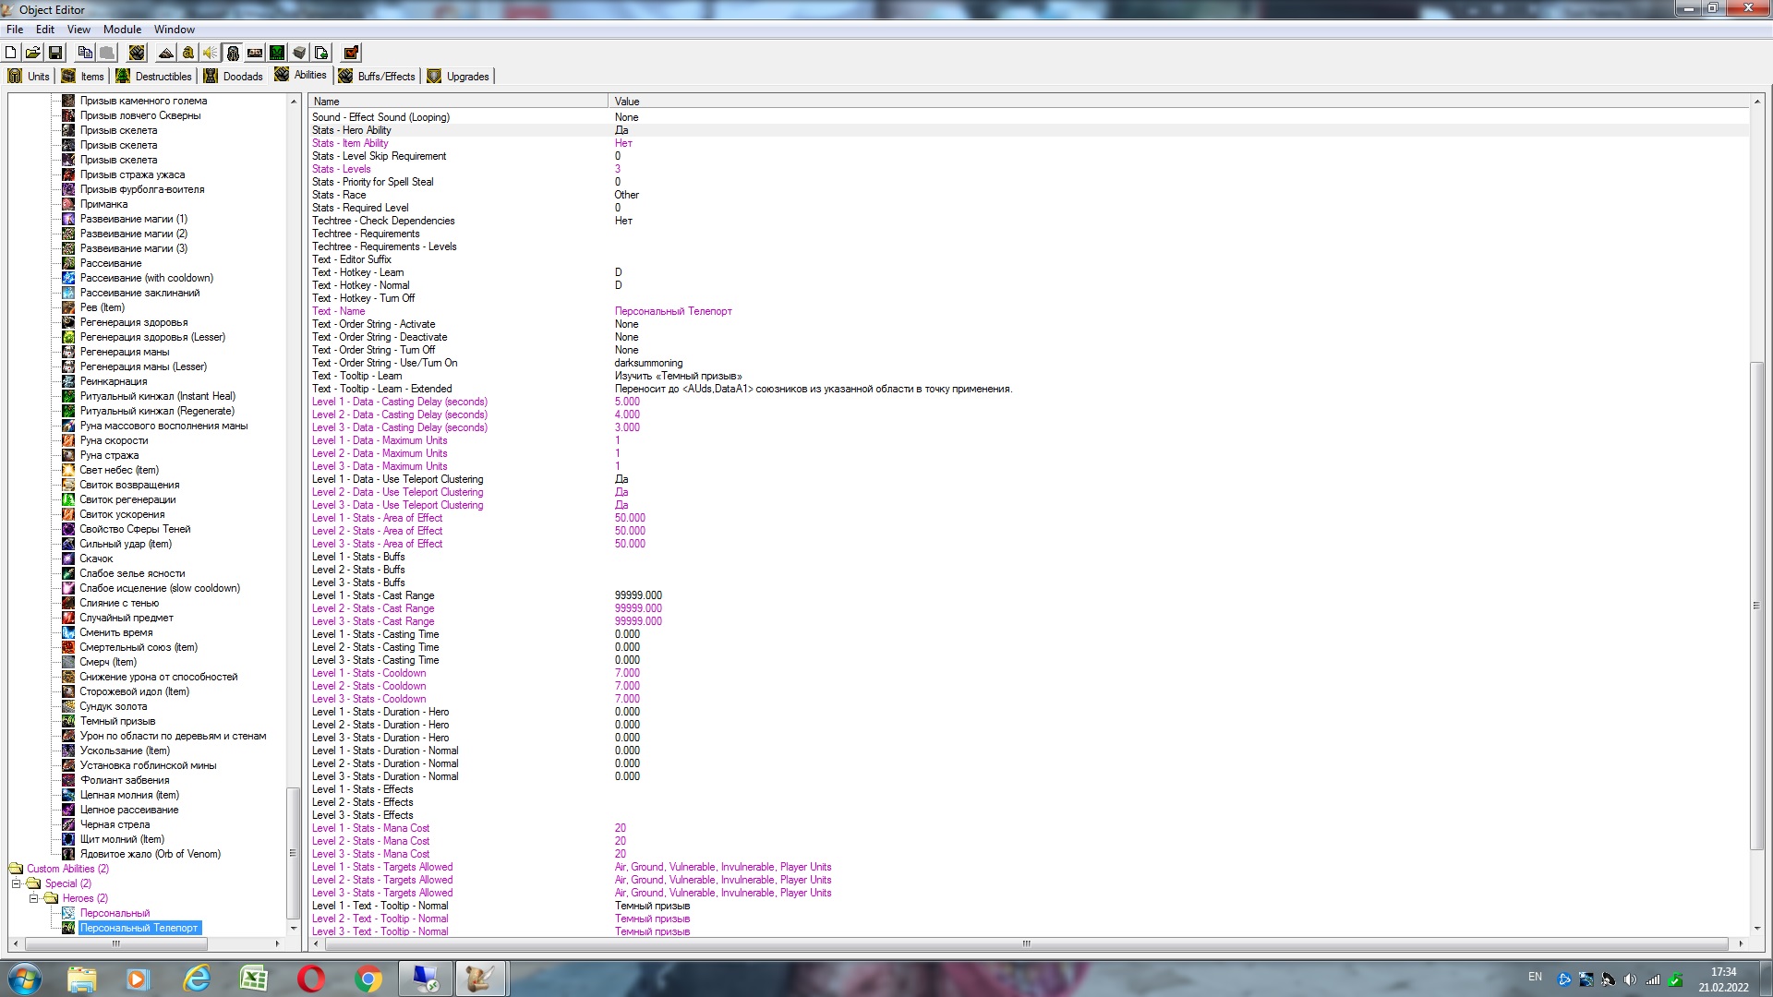The height and width of the screenshot is (997, 1773).
Task: Open the Sound Editor speaker icon
Action: click(210, 53)
